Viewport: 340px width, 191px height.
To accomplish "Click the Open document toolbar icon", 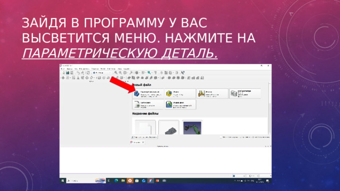I will (67, 73).
